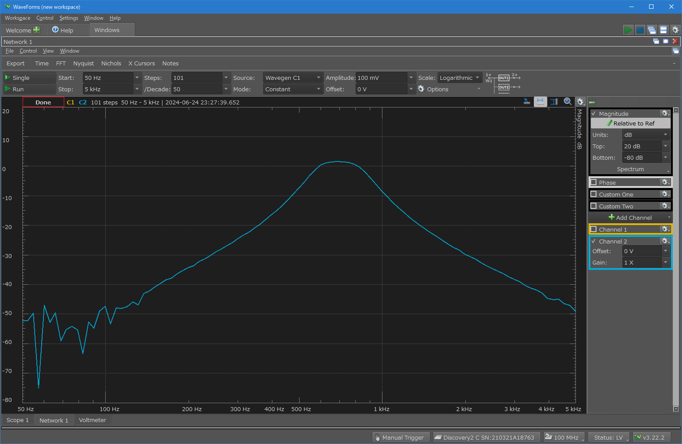Image resolution: width=682 pixels, height=444 pixels.
Task: Toggle the C1 trace label
Action: 70,102
